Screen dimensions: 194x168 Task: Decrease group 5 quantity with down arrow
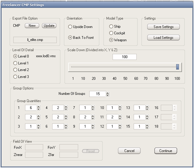click(66, 118)
